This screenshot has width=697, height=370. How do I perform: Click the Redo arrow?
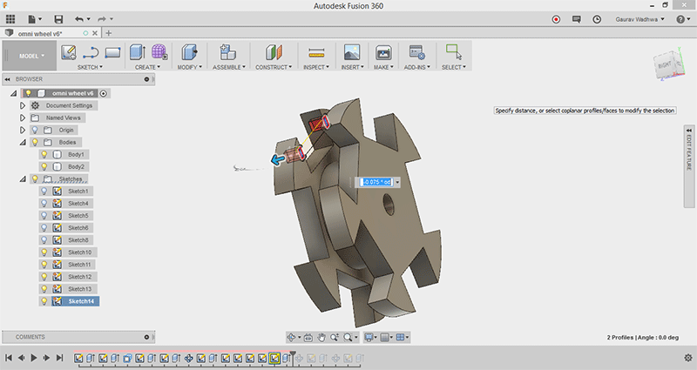click(x=102, y=19)
